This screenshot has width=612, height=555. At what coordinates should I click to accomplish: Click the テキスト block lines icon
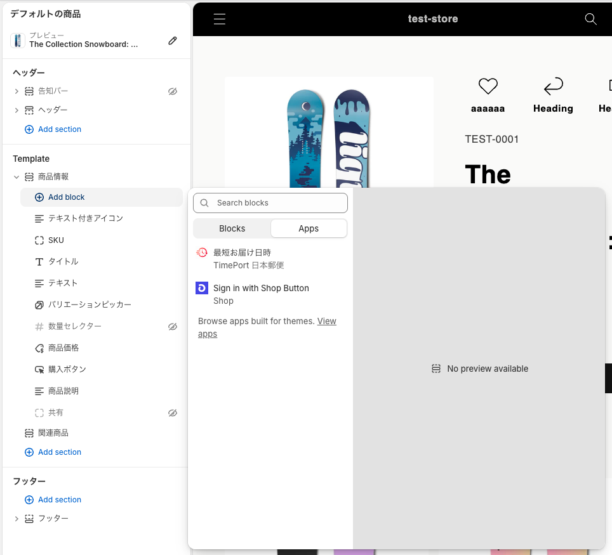(x=39, y=283)
